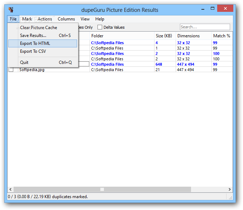Click the horizontal scrollbar left arrow
The width and height of the screenshot is (243, 210).
pyautogui.click(x=10, y=189)
